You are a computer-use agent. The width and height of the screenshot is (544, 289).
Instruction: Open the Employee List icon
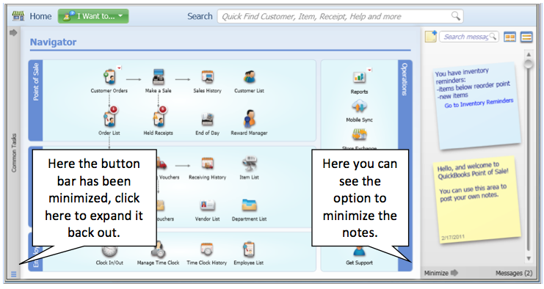coord(249,249)
